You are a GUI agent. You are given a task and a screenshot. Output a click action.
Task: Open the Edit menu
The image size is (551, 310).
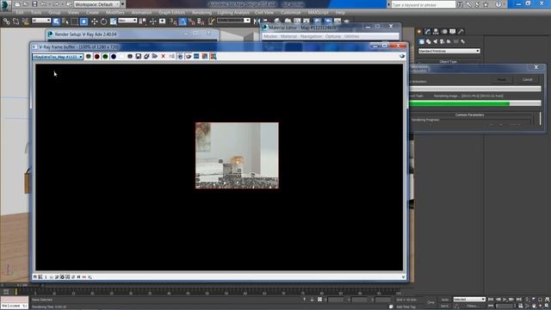coord(20,13)
